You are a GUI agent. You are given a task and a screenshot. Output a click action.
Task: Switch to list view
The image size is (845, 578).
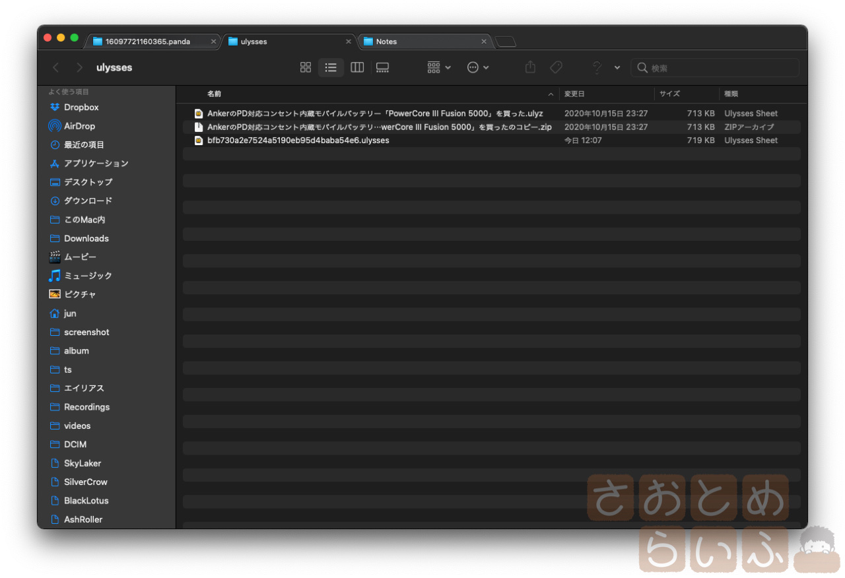[x=331, y=67]
